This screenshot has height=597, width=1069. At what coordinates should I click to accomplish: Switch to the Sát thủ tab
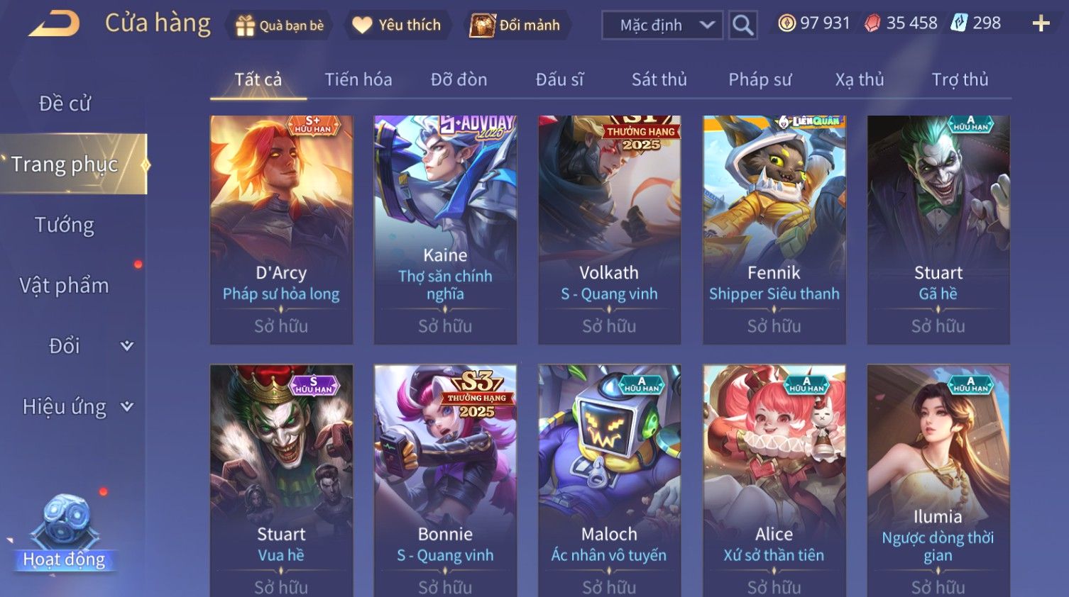(x=659, y=79)
